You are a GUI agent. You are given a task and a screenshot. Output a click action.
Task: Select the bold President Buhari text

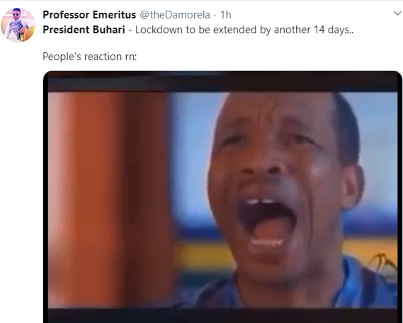84,30
